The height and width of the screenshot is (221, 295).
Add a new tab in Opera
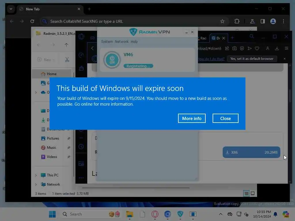click(x=232, y=38)
